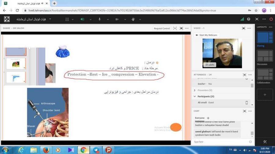Viewport: 275px width, 154px height.
Task: Click the chat Type here field
Action: pos(220,142)
